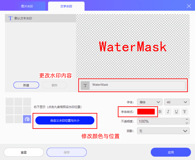This screenshot has height=160, width=195.
Task: Click the 新建 button
Action: [26, 85]
